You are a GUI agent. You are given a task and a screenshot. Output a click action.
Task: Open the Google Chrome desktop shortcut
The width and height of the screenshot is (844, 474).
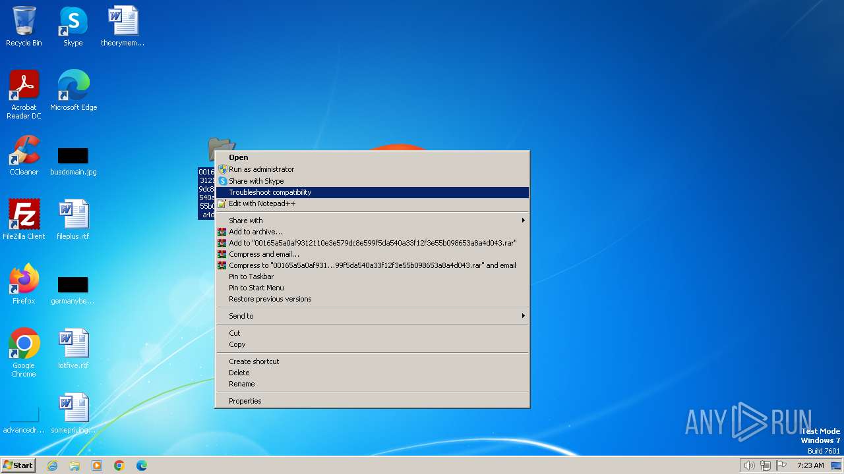[24, 353]
